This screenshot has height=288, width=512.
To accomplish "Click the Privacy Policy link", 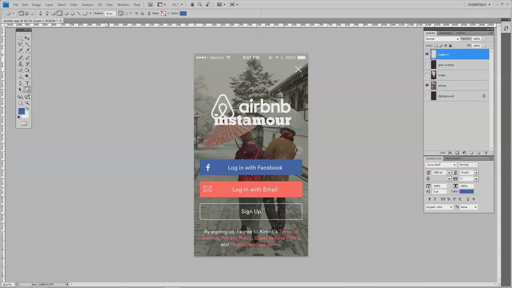I will (236, 238).
